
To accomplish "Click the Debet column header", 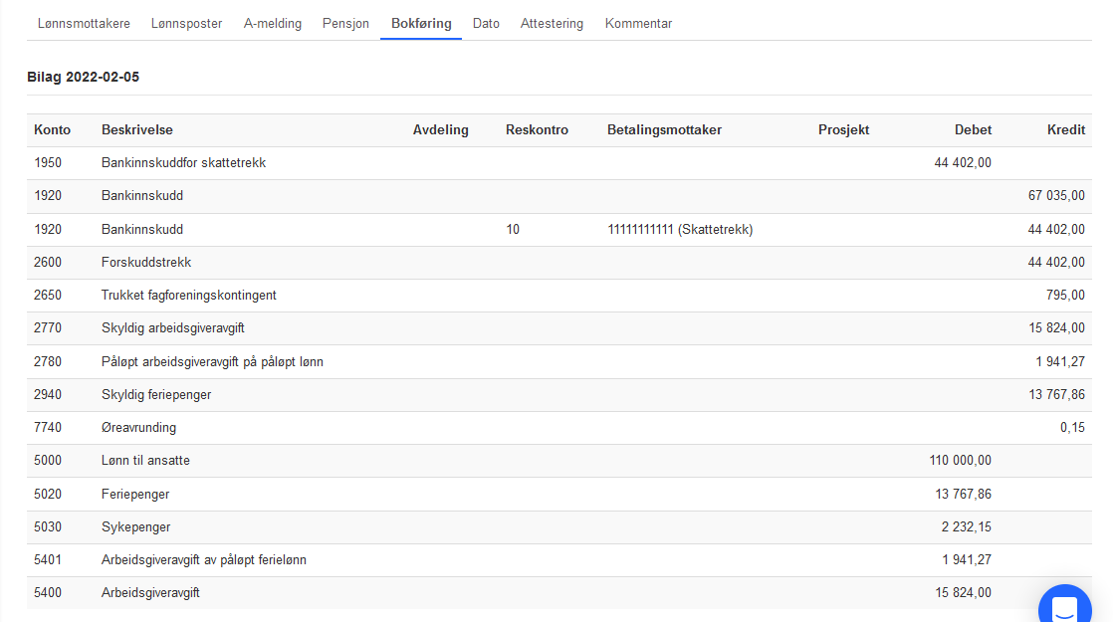I will pos(972,130).
